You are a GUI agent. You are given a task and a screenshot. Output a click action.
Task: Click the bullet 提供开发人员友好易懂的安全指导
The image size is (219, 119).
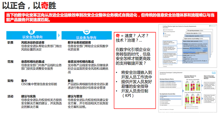click(136, 84)
